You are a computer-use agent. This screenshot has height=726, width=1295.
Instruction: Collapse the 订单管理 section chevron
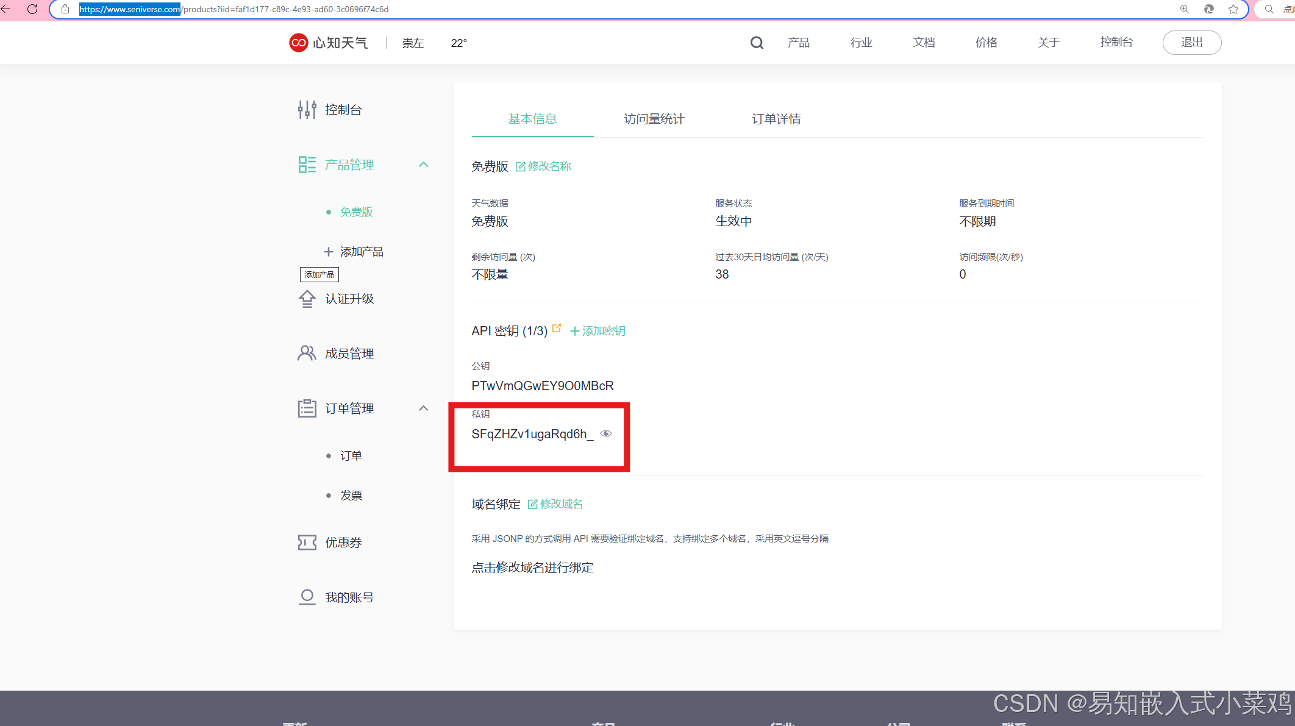click(424, 408)
